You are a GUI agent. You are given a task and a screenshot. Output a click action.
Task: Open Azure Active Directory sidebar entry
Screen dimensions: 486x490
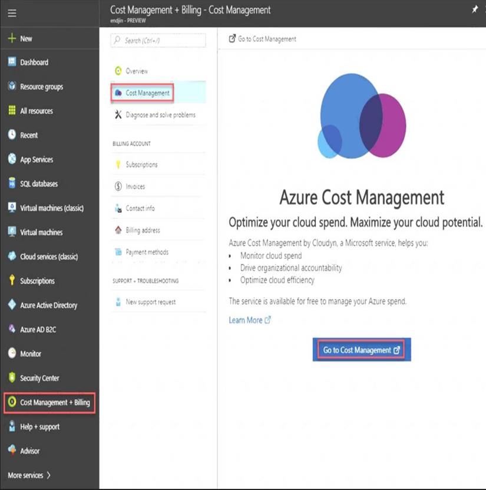pyautogui.click(x=49, y=305)
